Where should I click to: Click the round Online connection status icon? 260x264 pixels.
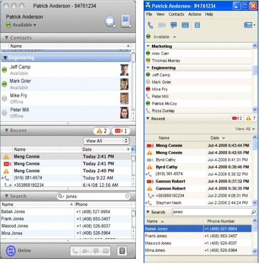click(11, 251)
